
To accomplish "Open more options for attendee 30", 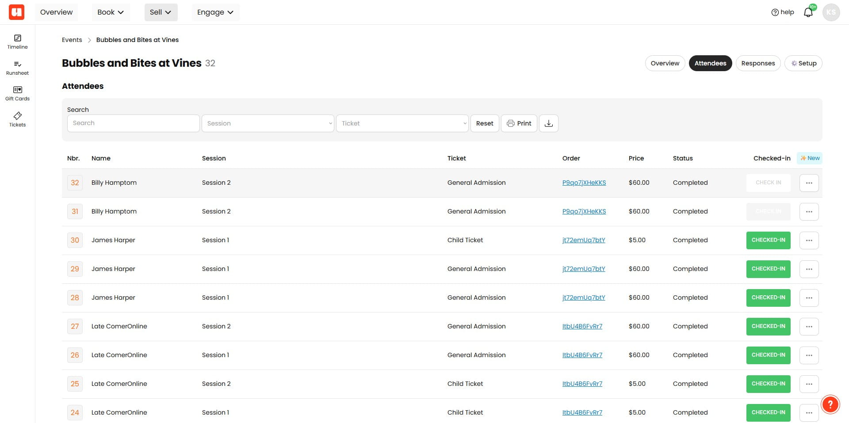I will (809, 240).
